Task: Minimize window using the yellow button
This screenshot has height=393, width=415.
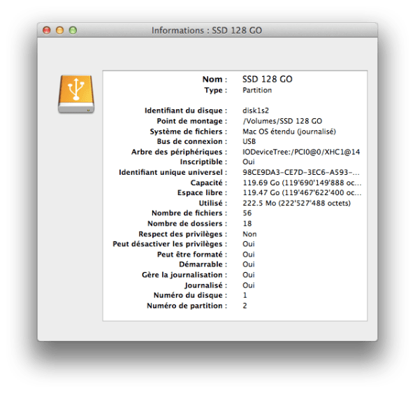Action: coord(60,30)
